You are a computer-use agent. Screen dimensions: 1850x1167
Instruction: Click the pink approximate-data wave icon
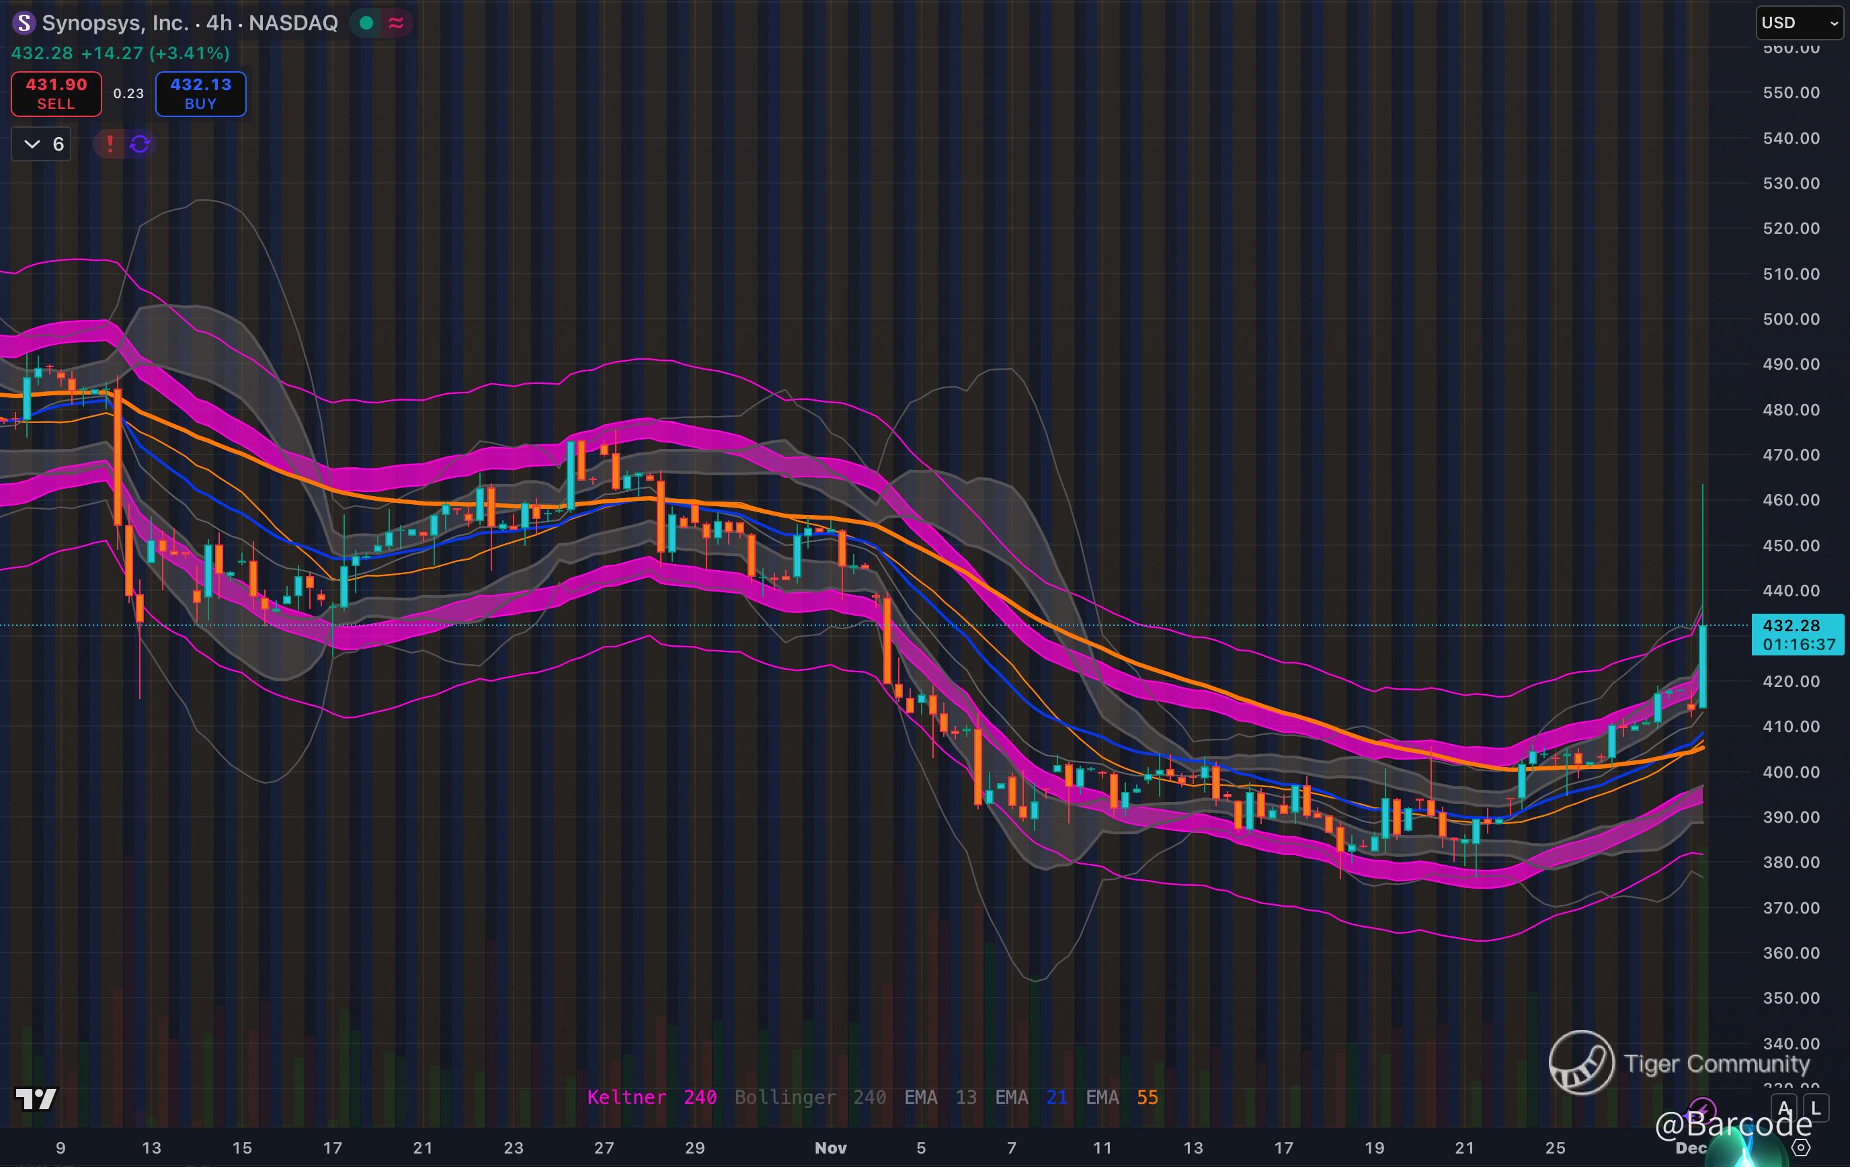[396, 23]
